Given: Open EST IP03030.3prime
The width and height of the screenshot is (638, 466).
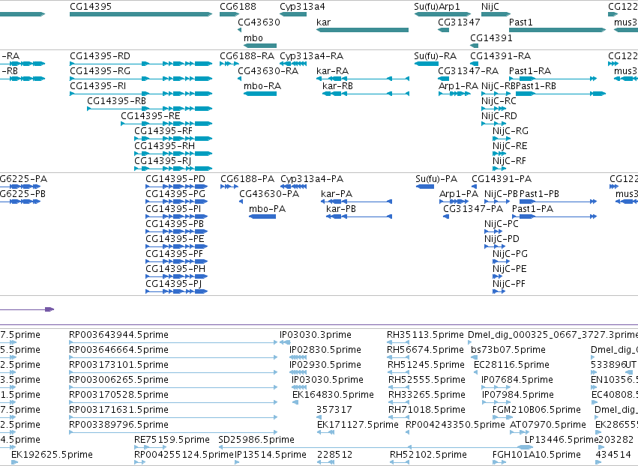Looking at the screenshot, I should pyautogui.click(x=316, y=335).
